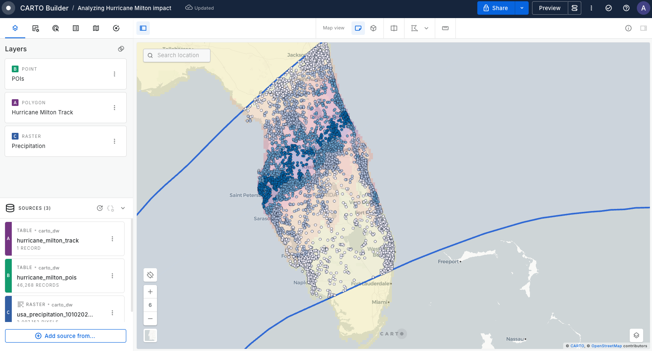Zoom in on the map
652x351 pixels.
150,292
